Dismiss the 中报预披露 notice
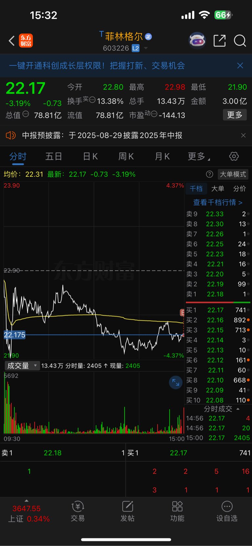This screenshot has height=546, width=252. (x=243, y=135)
